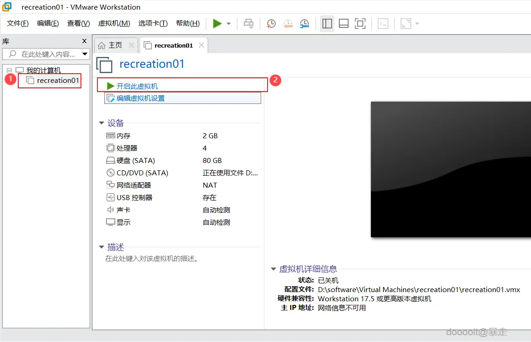Open the power options dropdown arrow
This screenshot has width=531, height=342.
[x=229, y=24]
